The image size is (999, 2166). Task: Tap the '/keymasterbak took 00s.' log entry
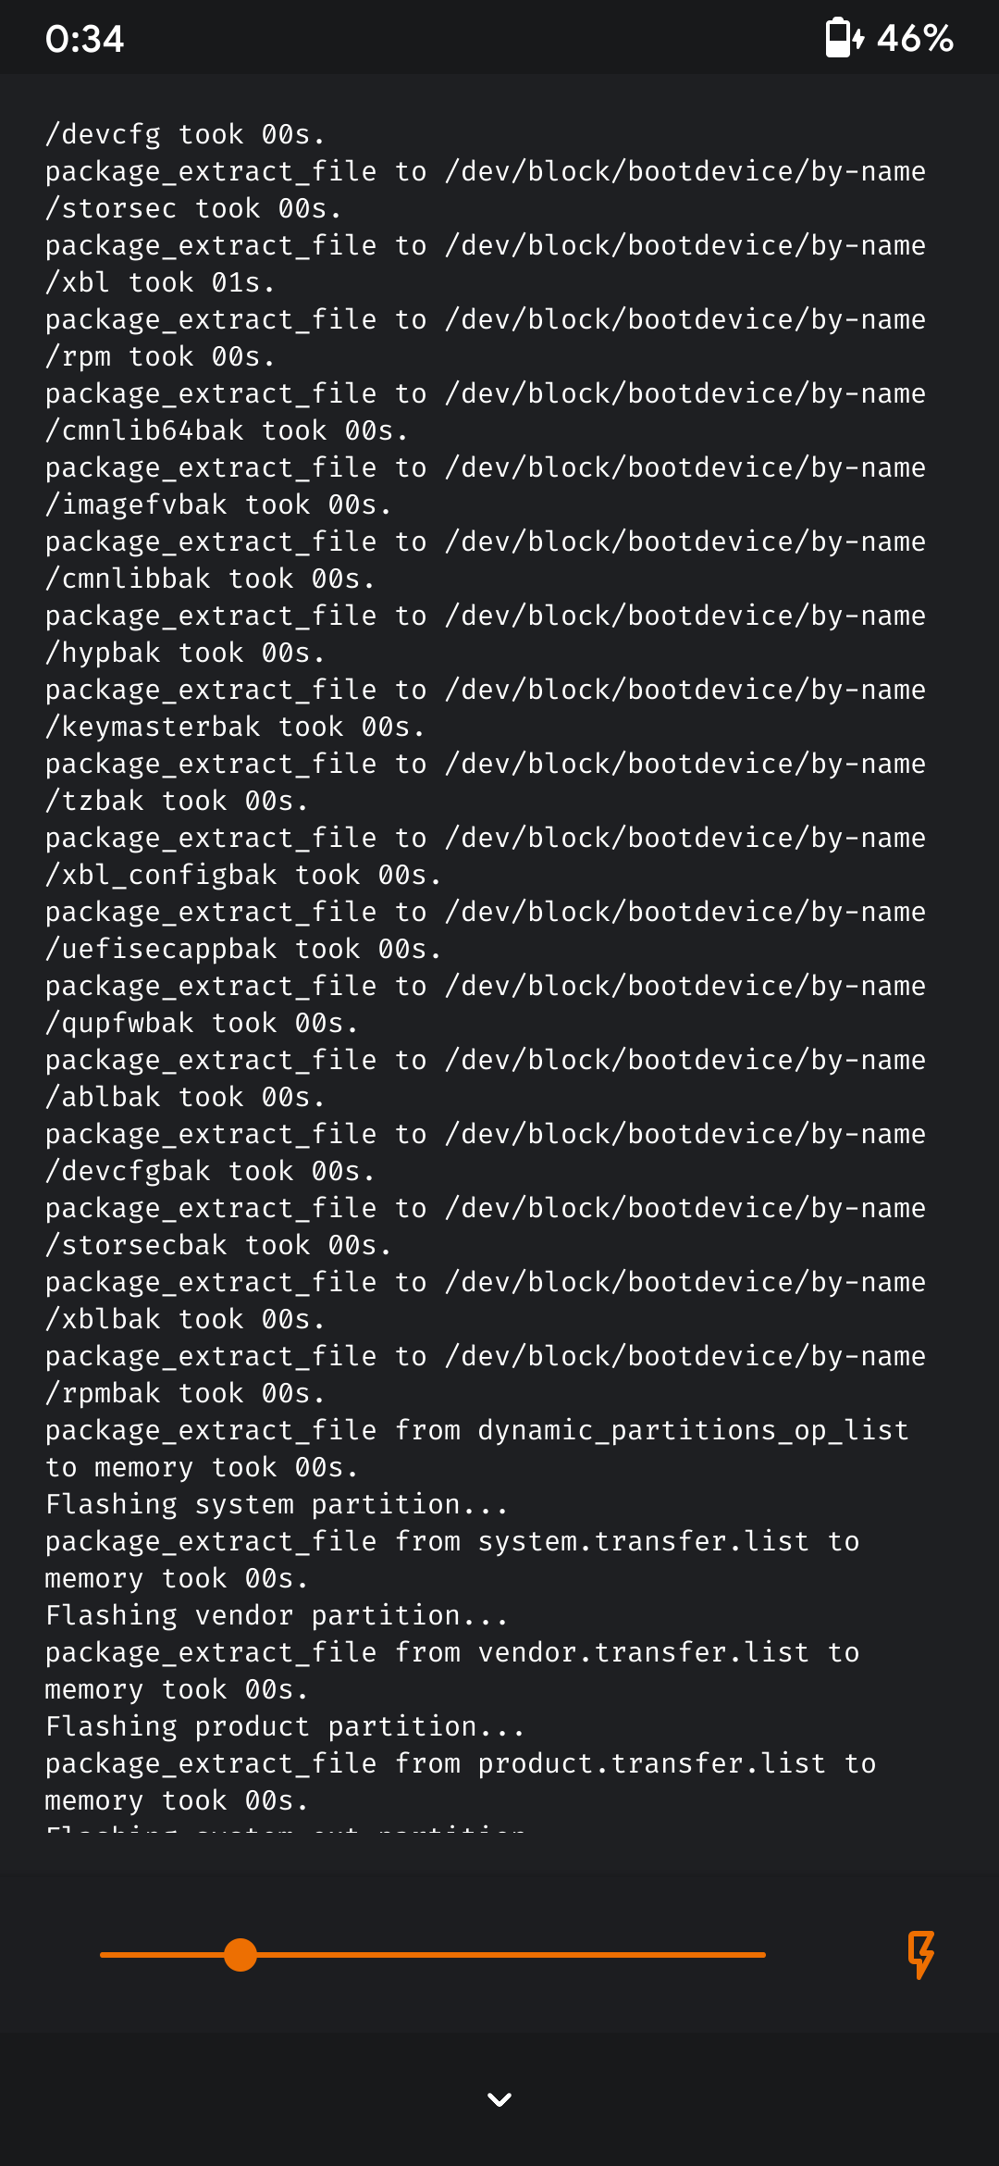[236, 727]
